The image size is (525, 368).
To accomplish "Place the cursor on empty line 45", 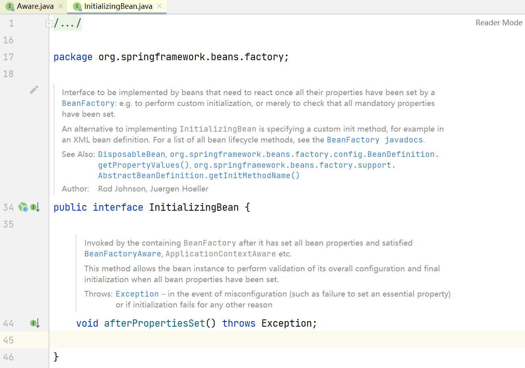I will pyautogui.click(x=287, y=340).
